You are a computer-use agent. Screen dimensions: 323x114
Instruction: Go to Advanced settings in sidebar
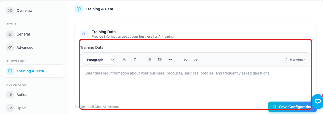pos(34,47)
